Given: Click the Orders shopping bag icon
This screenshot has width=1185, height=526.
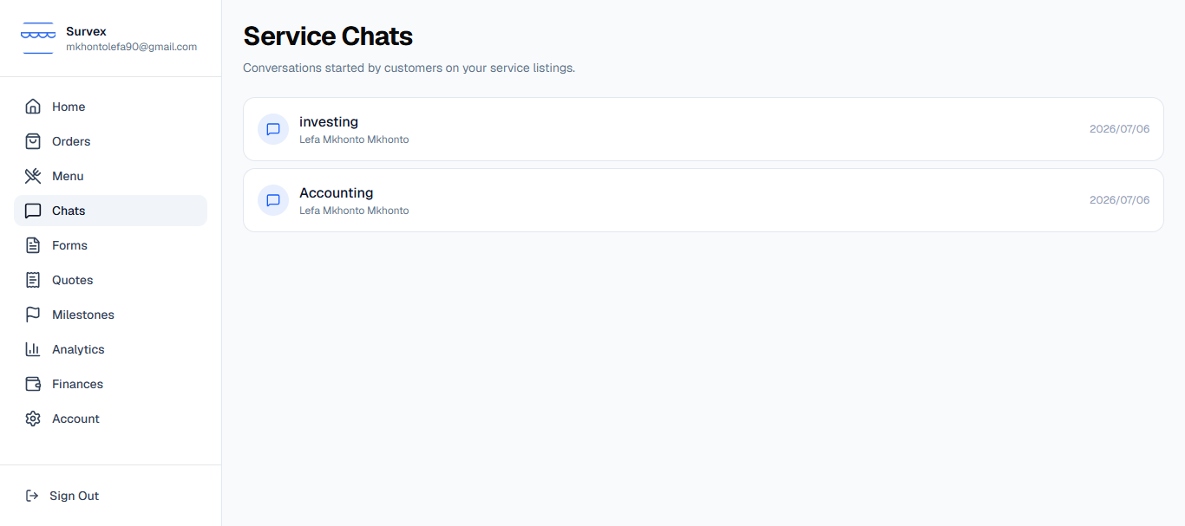Looking at the screenshot, I should [33, 141].
